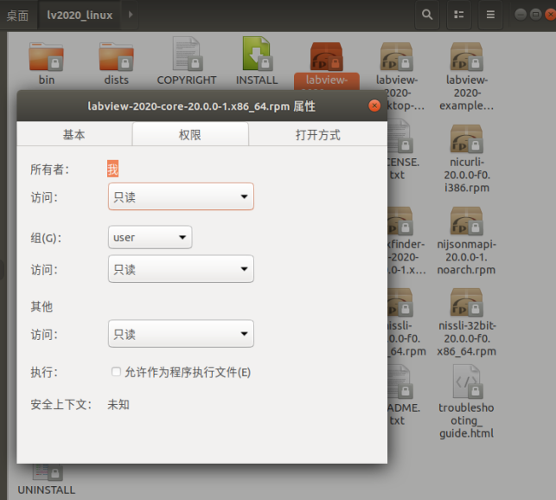Open the others access dropdown
Screen dimensions: 556x500
click(x=181, y=334)
